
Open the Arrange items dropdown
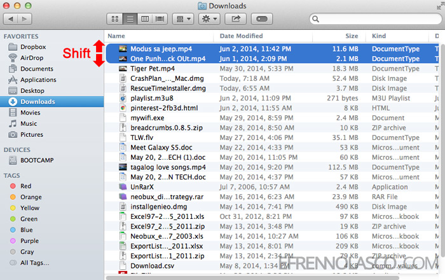pyautogui.click(x=183, y=19)
